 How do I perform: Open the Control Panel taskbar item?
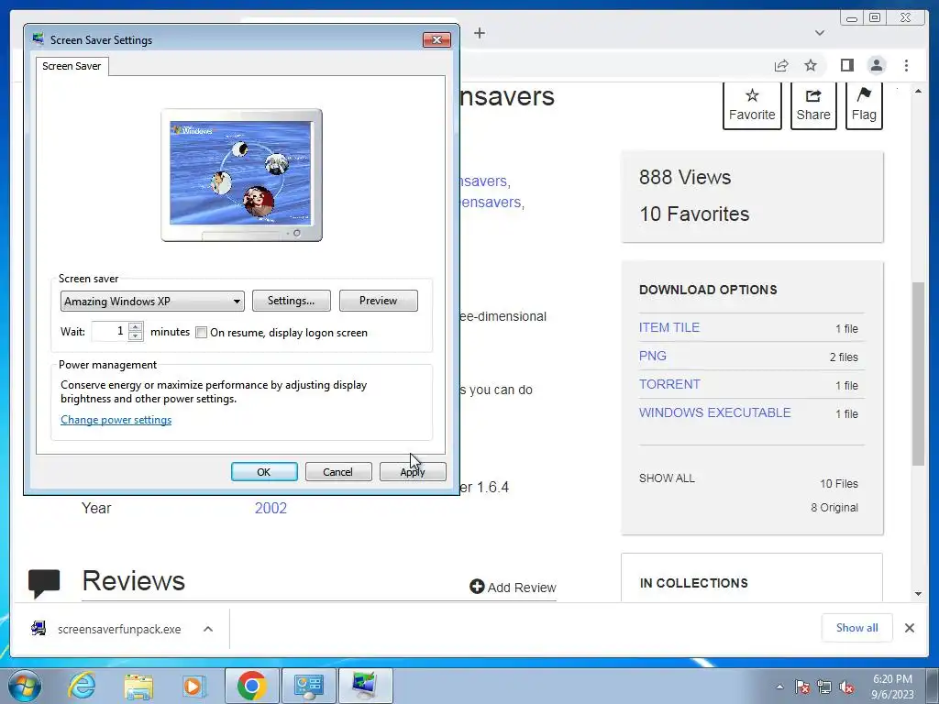[x=308, y=686]
